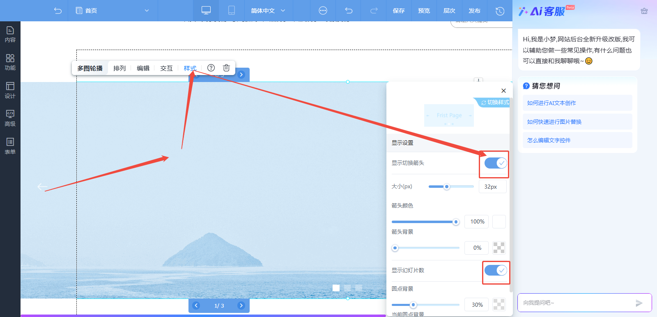Click the send message arrow icon

coord(639,303)
